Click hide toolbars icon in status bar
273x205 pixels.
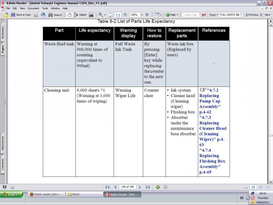[x=12, y=187]
